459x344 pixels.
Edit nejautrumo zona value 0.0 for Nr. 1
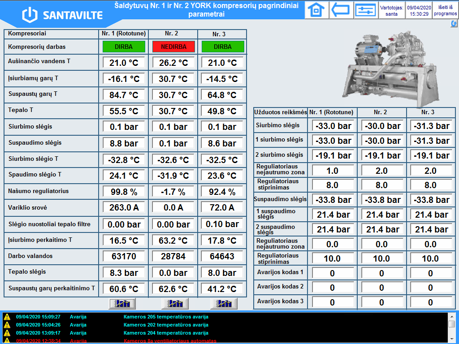[333, 244]
